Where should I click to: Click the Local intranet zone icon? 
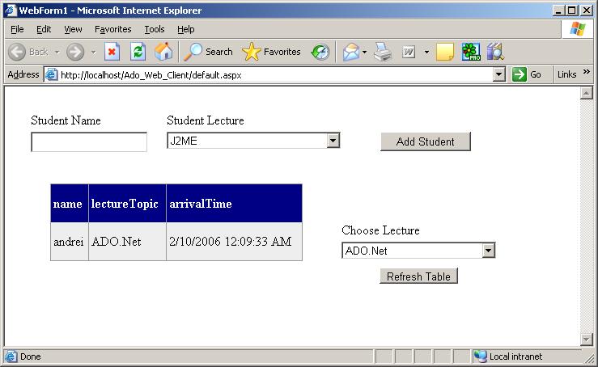coord(481,356)
